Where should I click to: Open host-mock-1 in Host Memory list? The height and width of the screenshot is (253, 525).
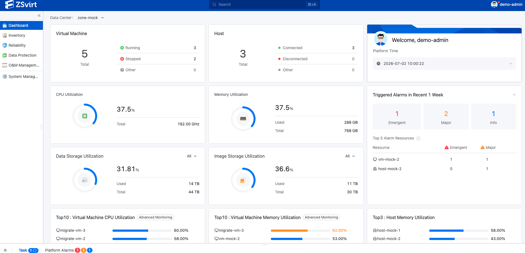pyautogui.click(x=388, y=230)
